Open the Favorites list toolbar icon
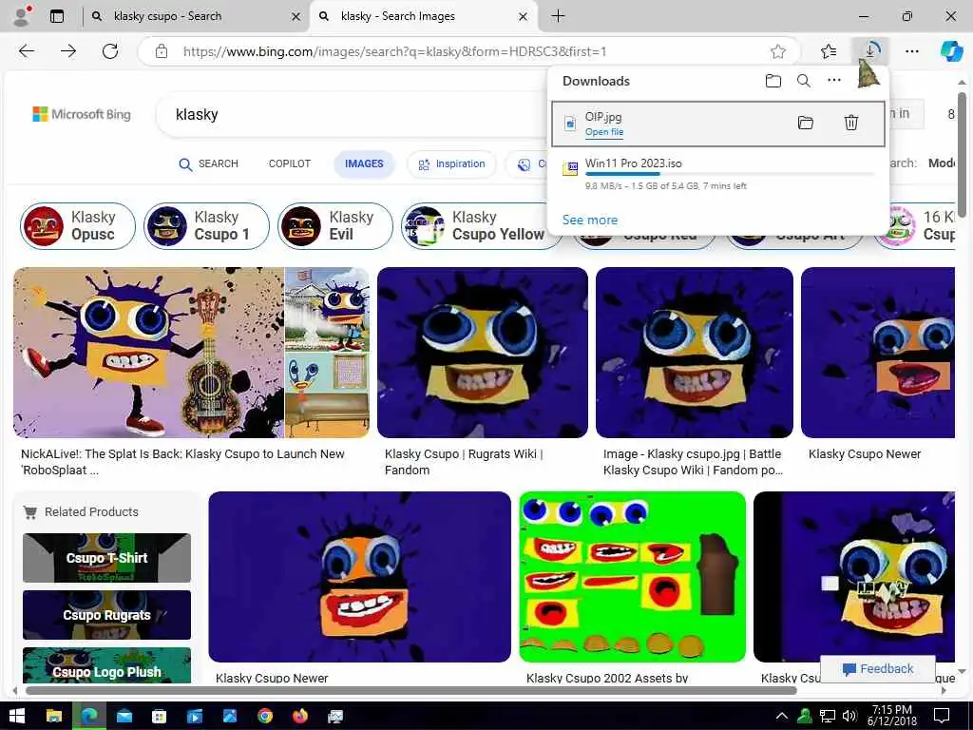The image size is (973, 730). pos(829,51)
